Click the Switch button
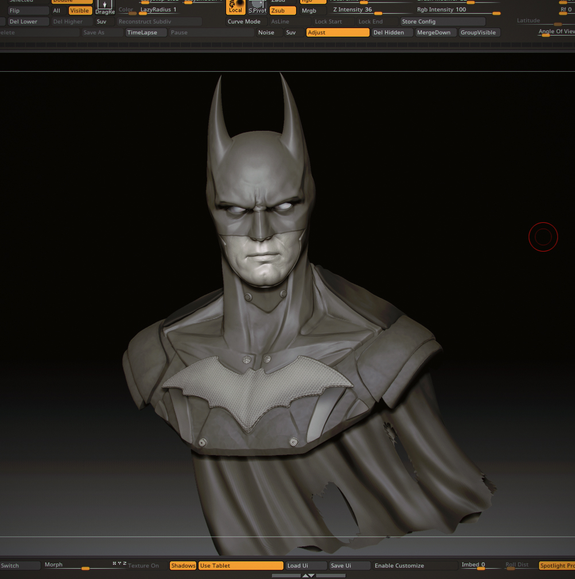575x579 pixels. pyautogui.click(x=20, y=565)
